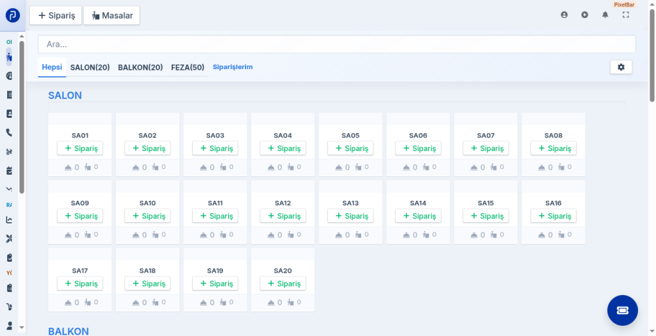Switch to the Hepsi tab
The image size is (656, 336).
tap(52, 67)
